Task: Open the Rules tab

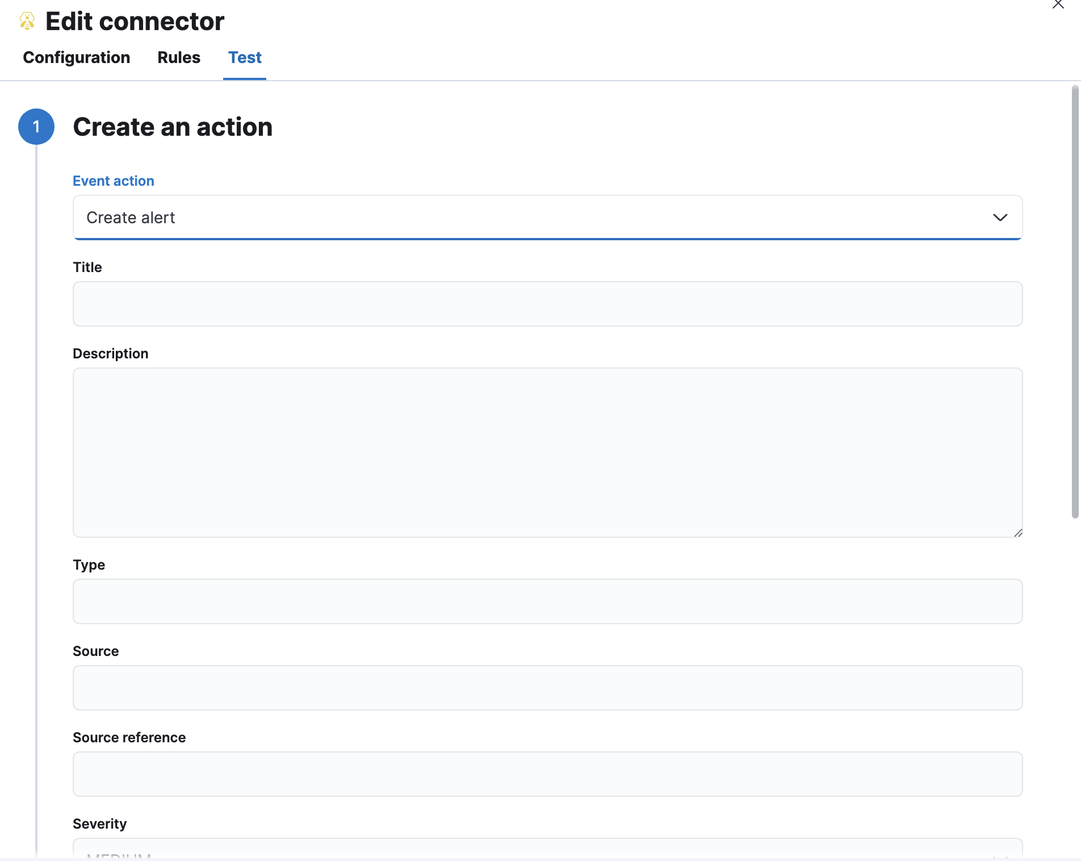Action: point(179,57)
